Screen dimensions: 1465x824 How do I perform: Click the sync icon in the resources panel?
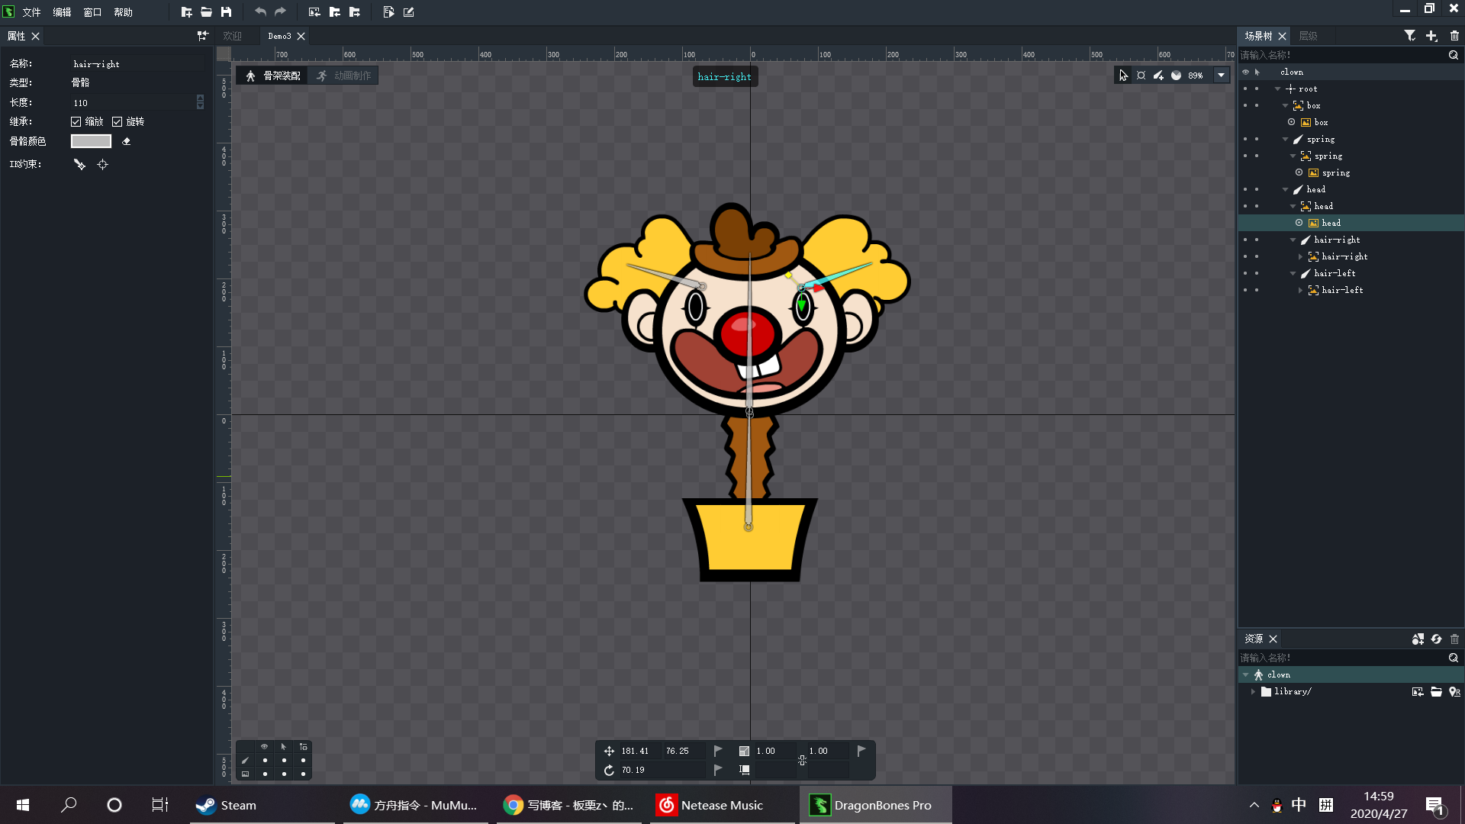tap(1436, 639)
